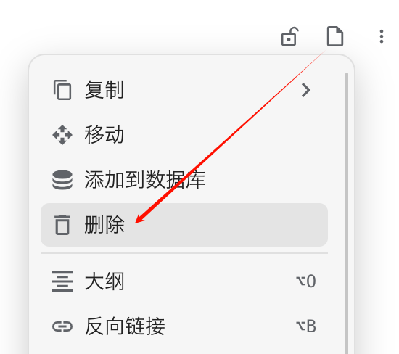The width and height of the screenshot is (399, 354).
Task: Click the unlock padlock icon
Action: [289, 37]
